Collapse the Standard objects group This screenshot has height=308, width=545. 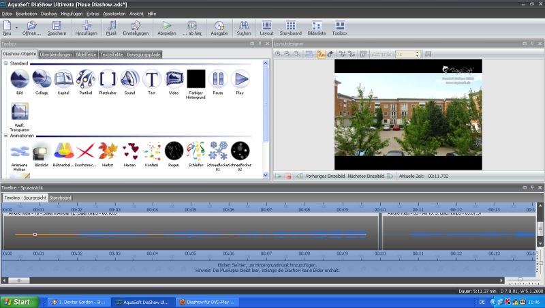(5, 64)
